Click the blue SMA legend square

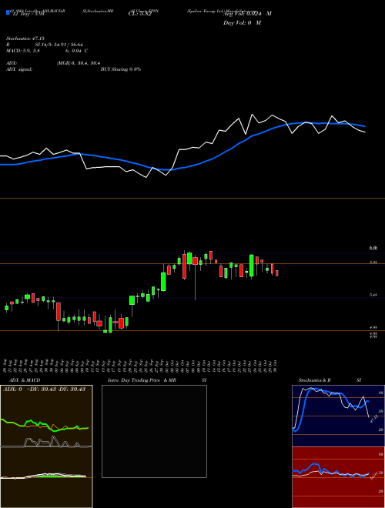coord(8,13)
